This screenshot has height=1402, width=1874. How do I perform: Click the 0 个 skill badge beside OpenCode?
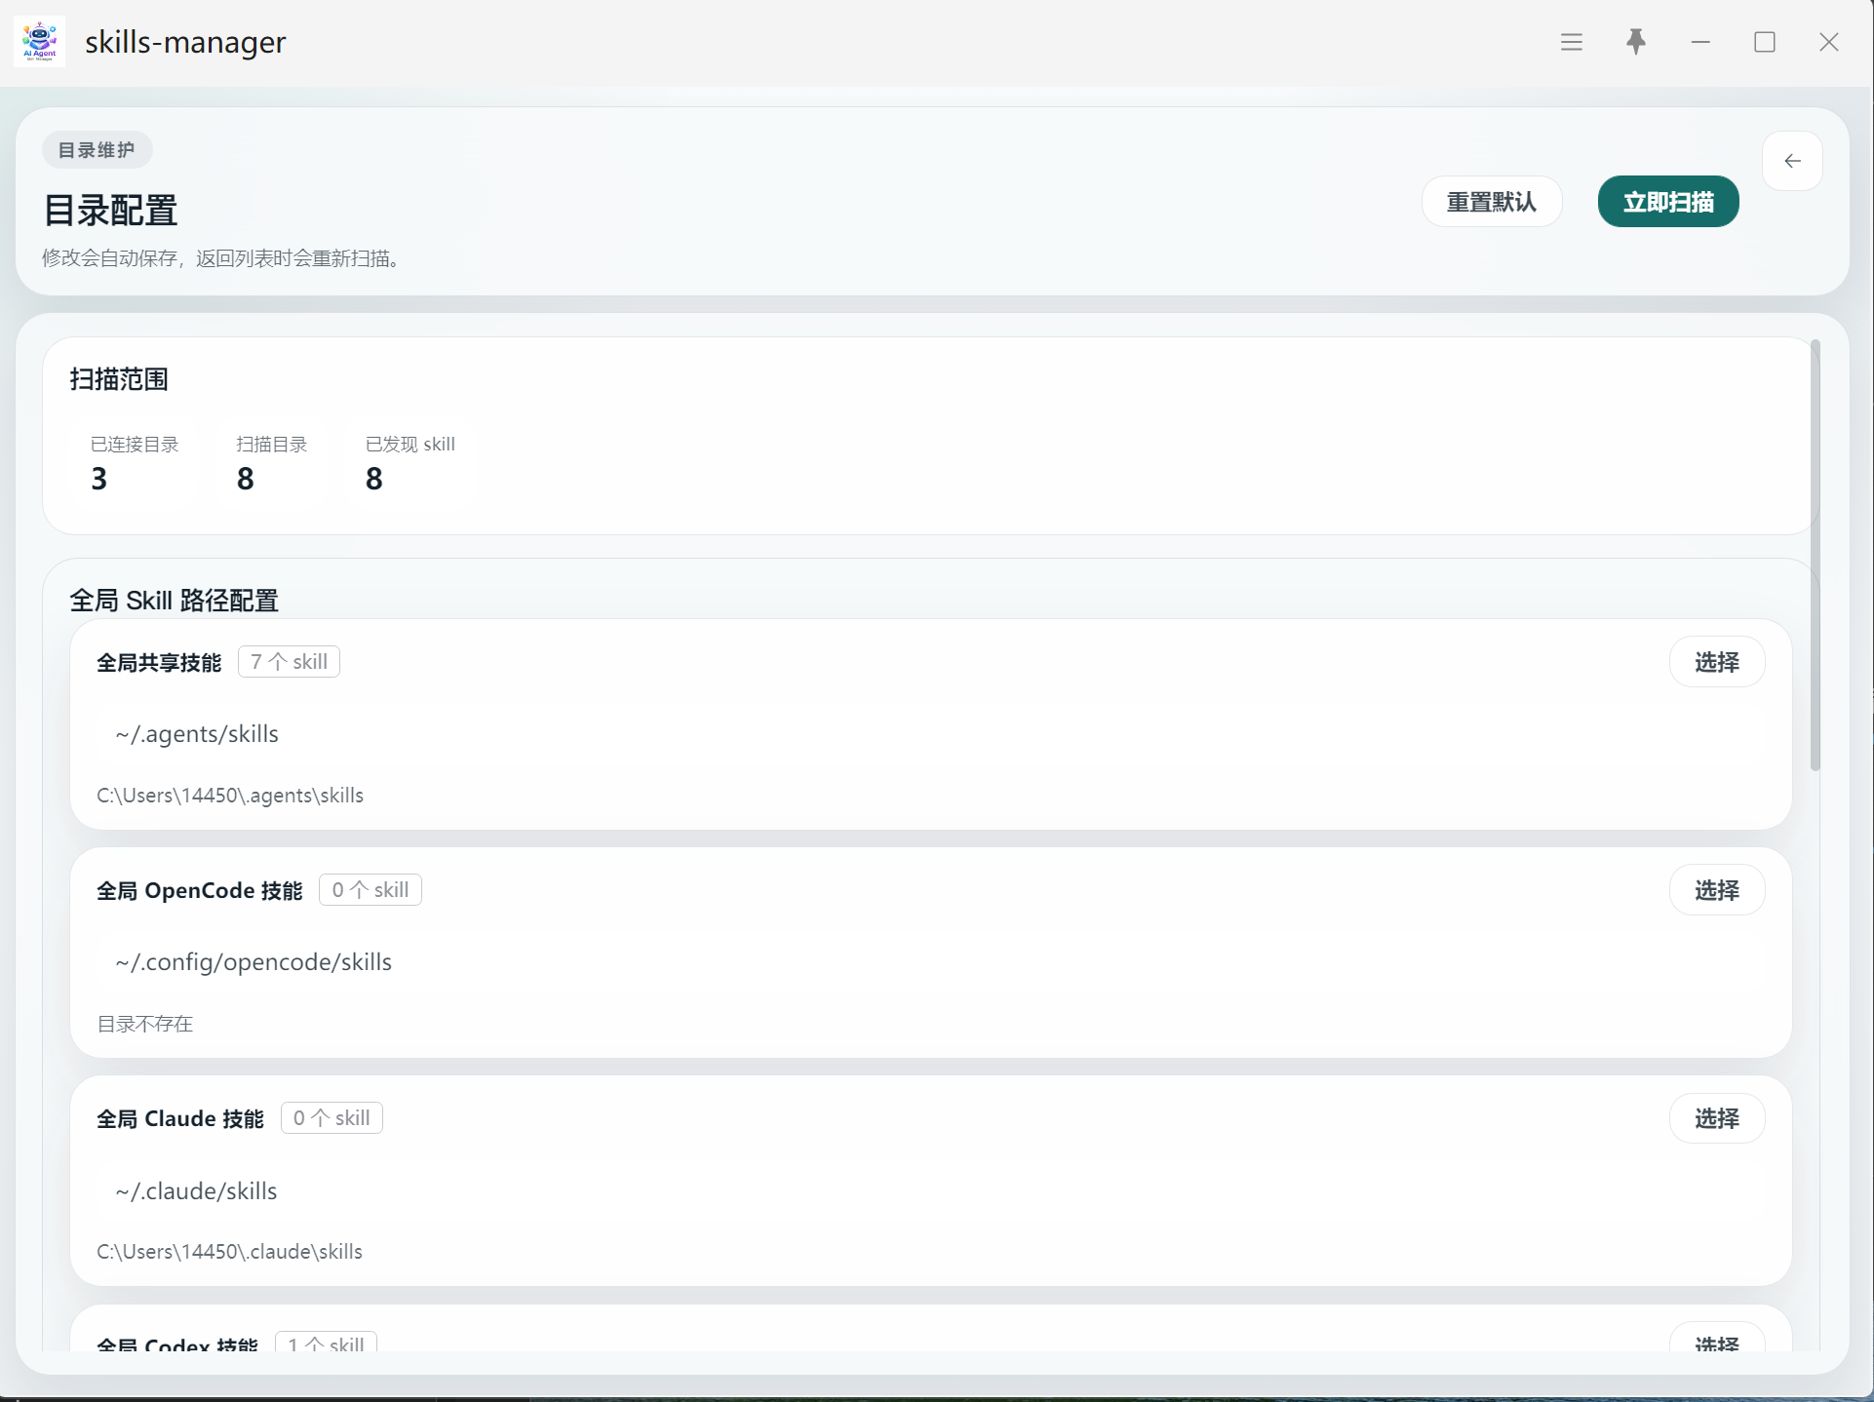[x=371, y=890]
